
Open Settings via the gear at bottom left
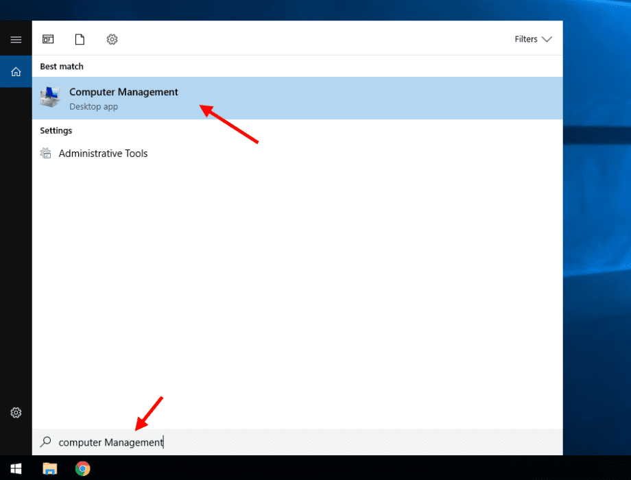16,413
